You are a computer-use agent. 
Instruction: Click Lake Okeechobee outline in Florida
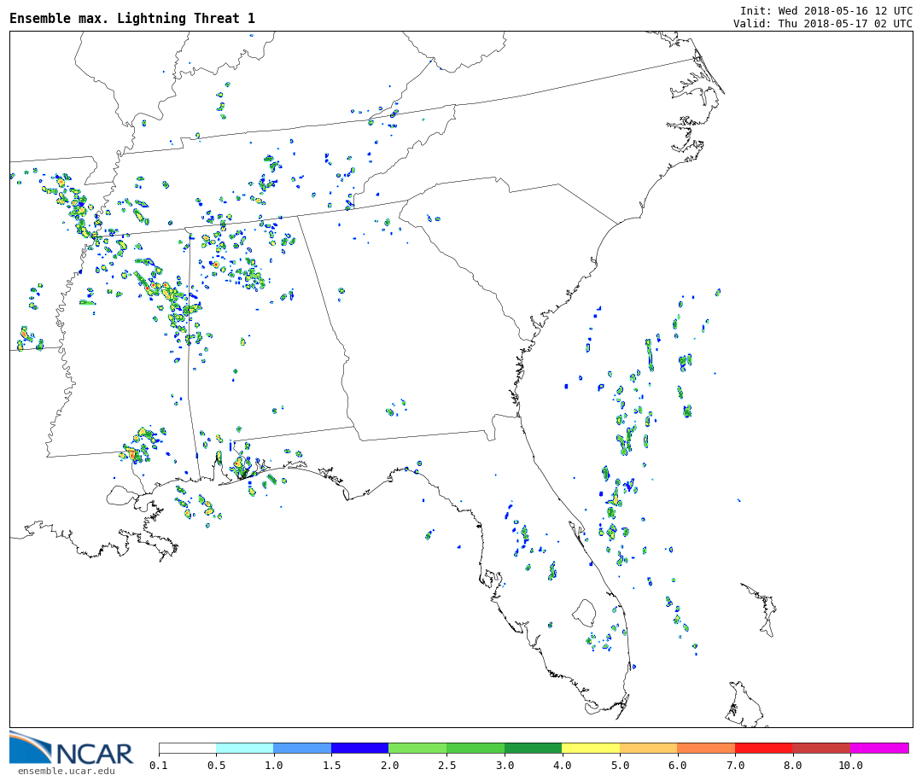coord(585,614)
